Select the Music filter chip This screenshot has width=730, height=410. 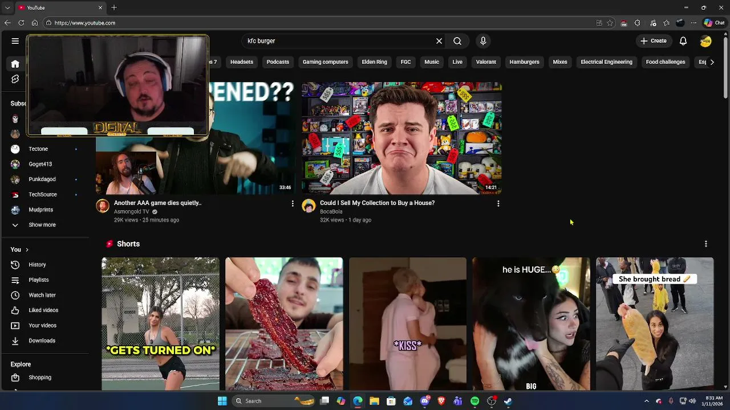(432, 62)
